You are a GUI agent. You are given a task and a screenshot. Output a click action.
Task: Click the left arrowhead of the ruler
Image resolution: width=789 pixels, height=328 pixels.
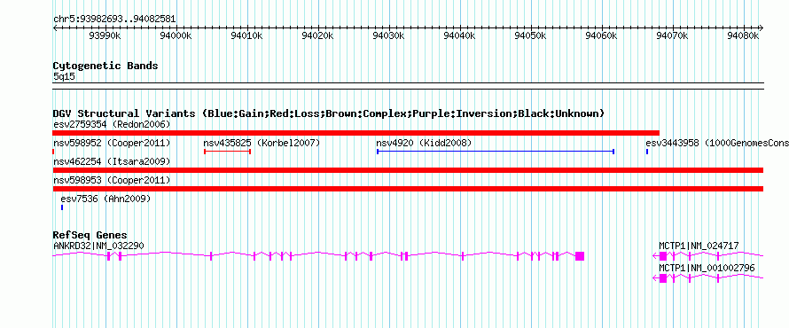(55, 27)
